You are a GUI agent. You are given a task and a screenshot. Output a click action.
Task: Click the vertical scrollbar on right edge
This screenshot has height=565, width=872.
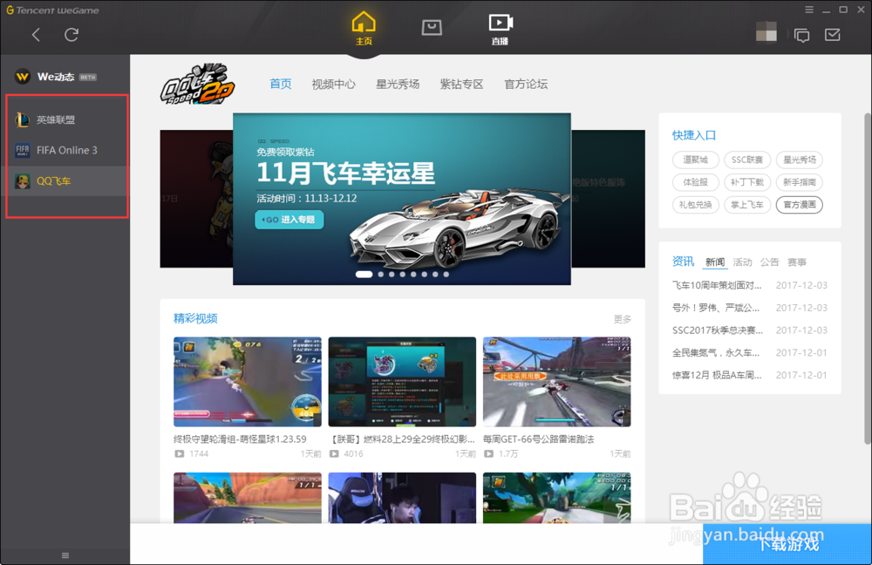(x=868, y=278)
